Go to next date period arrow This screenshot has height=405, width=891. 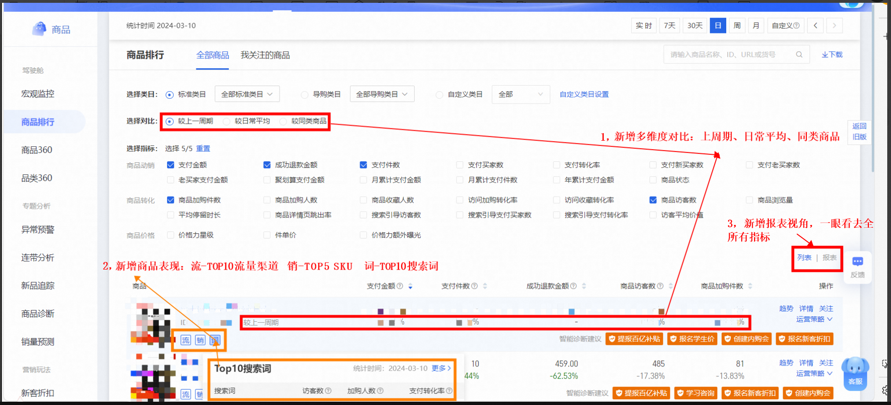pyautogui.click(x=834, y=25)
